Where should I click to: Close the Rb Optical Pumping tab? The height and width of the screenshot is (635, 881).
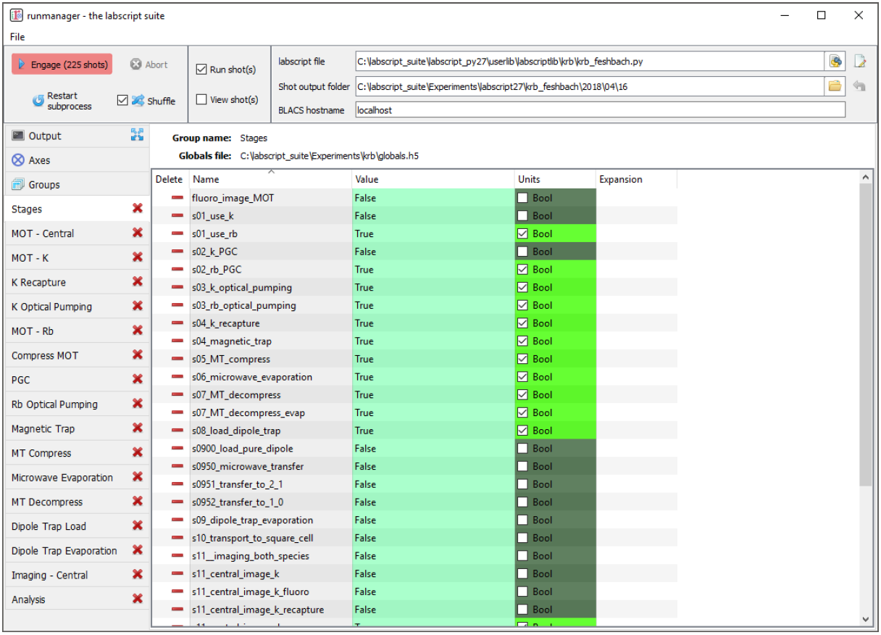pyautogui.click(x=137, y=404)
